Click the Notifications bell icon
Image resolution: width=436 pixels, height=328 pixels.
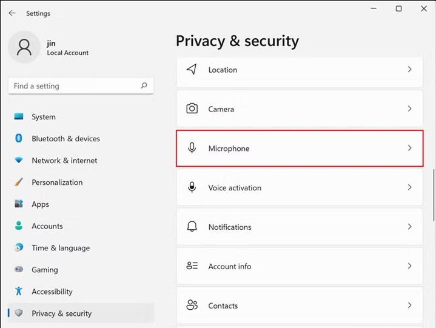[192, 227]
